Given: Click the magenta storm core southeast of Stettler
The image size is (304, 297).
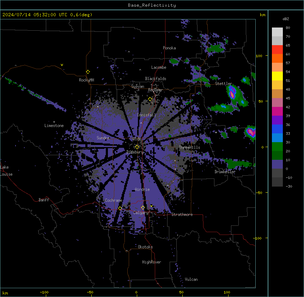Looking at the screenshot, I should point(232,93).
